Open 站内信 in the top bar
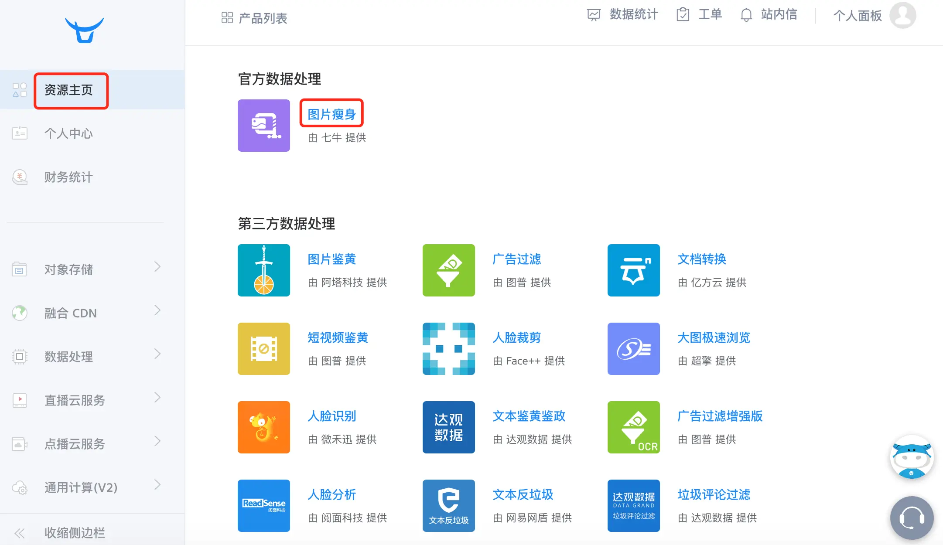Screen dimensions: 943x545 [779, 14]
